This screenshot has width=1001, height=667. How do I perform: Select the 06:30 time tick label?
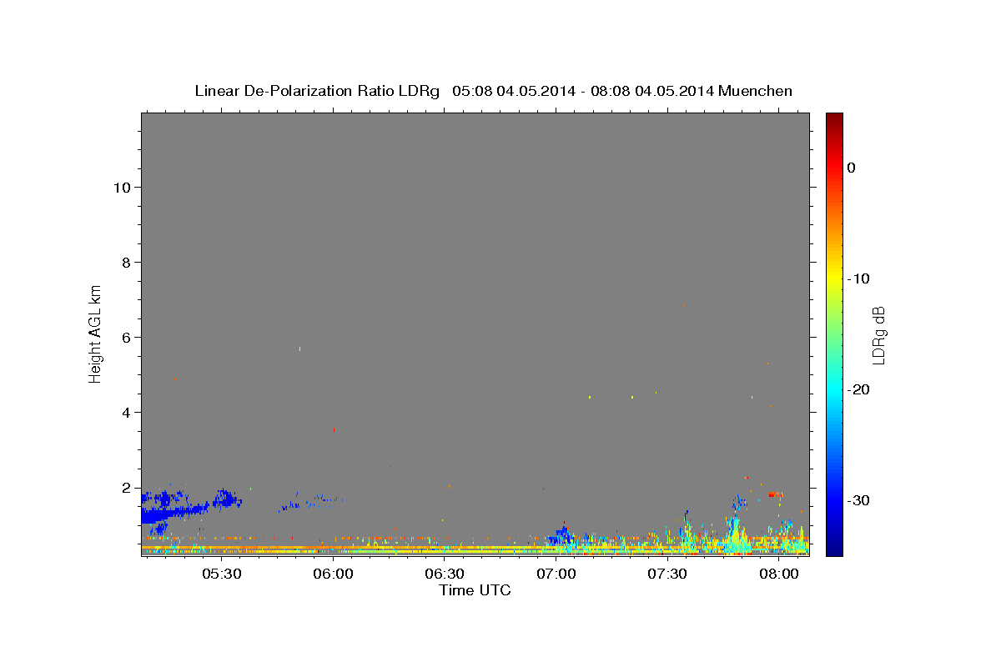coord(445,574)
